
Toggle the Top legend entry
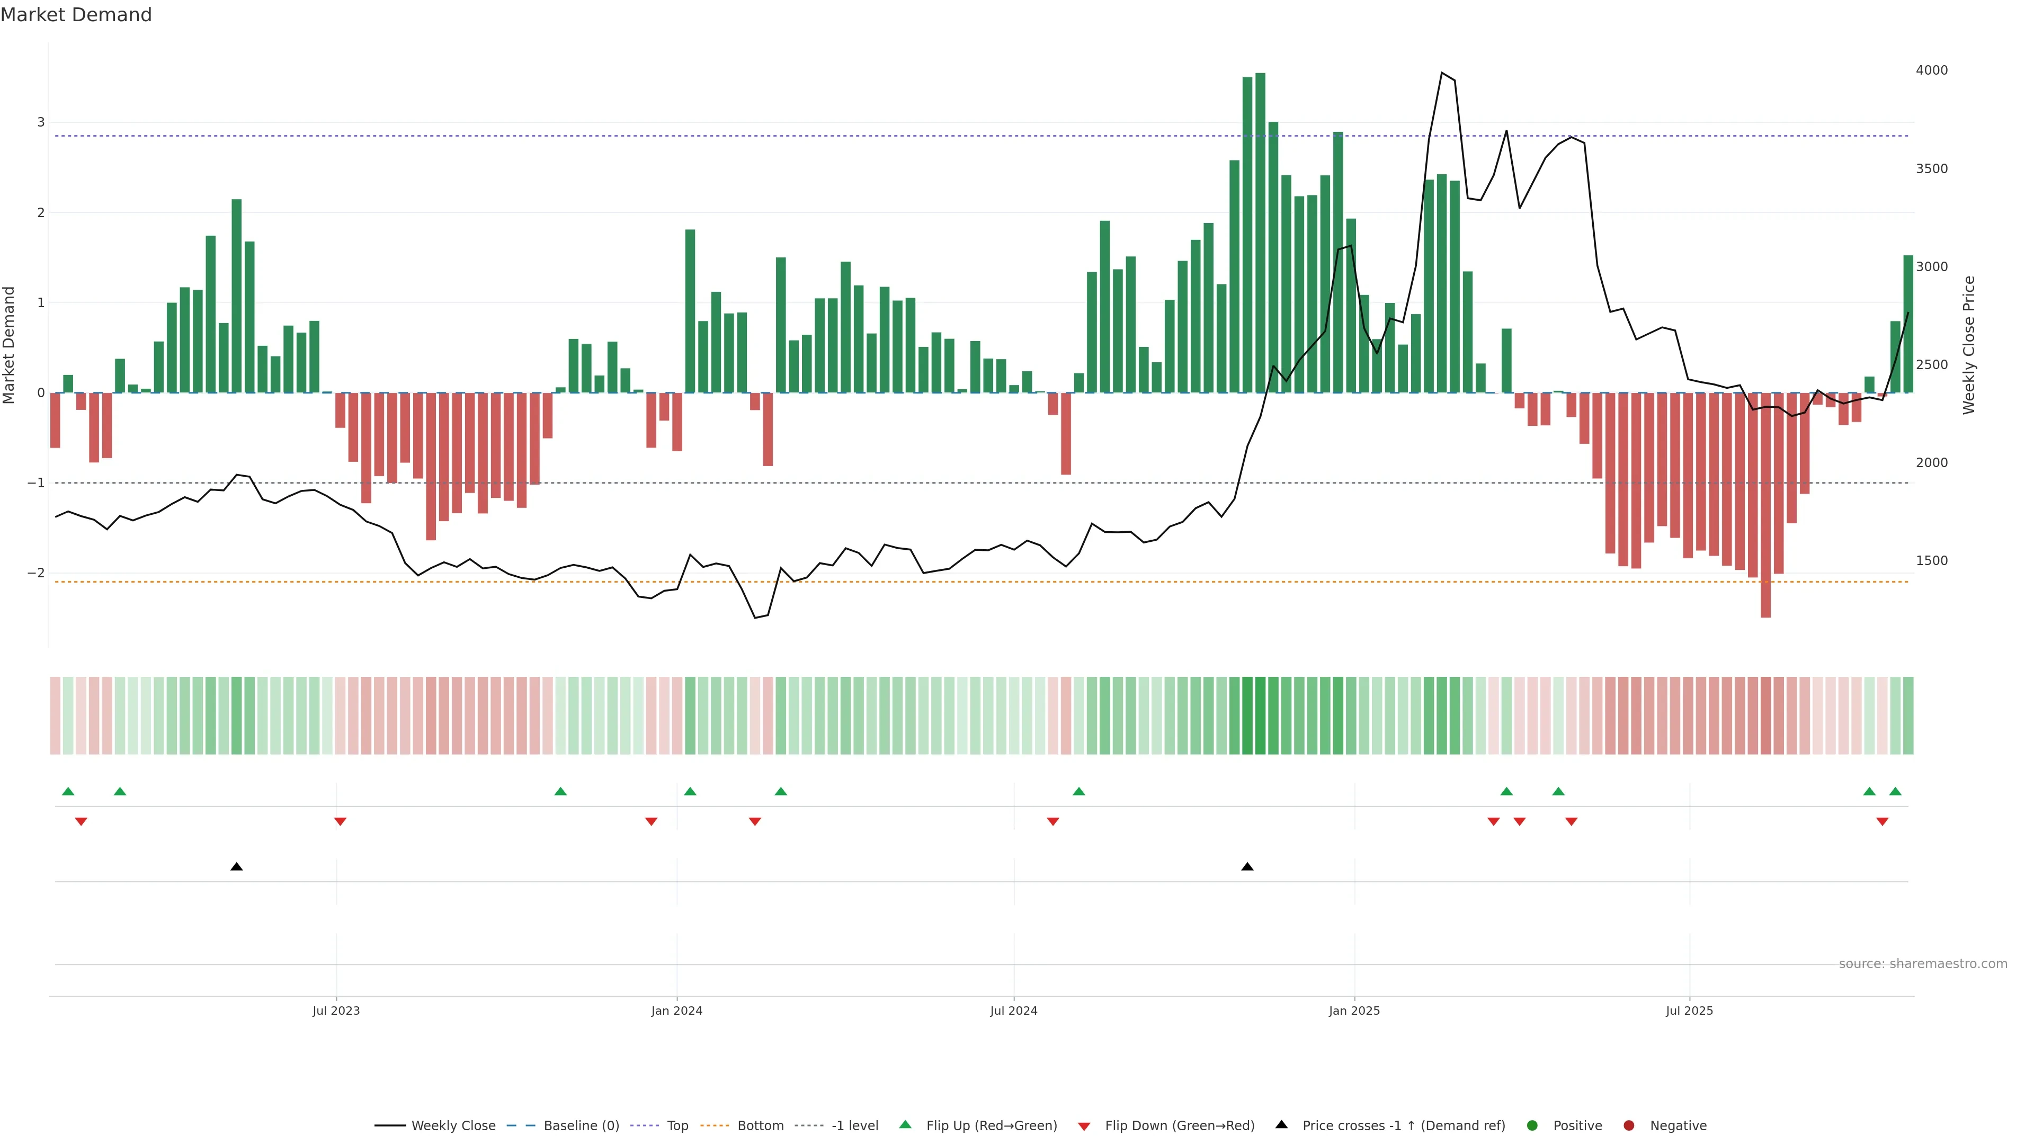(677, 1126)
